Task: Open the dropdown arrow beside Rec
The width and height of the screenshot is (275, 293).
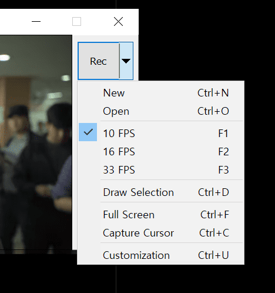Action: click(x=126, y=61)
